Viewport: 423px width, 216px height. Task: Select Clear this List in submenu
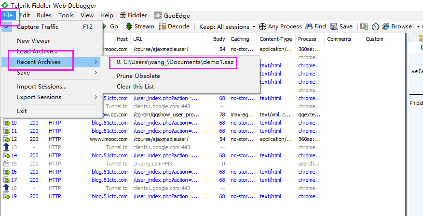136,87
